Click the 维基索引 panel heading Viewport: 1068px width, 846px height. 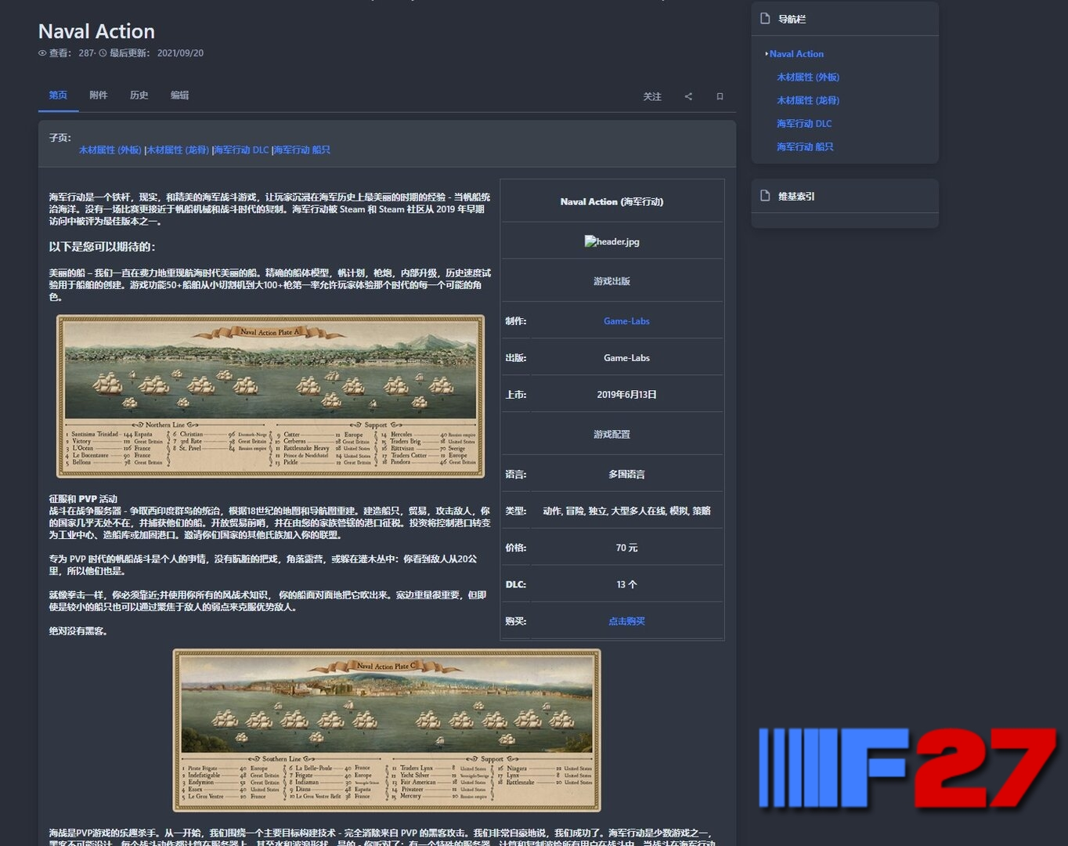(x=796, y=196)
